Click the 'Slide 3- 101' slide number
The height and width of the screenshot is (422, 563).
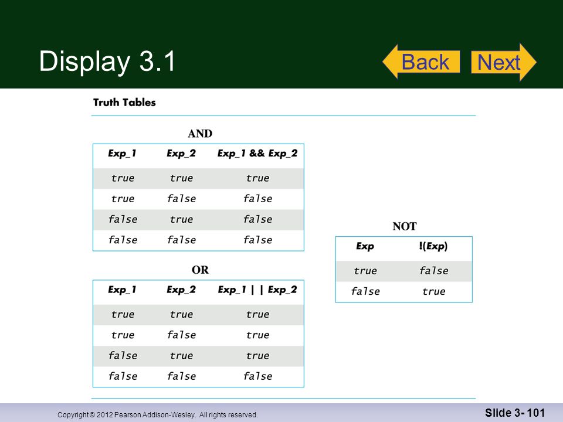coord(515,413)
